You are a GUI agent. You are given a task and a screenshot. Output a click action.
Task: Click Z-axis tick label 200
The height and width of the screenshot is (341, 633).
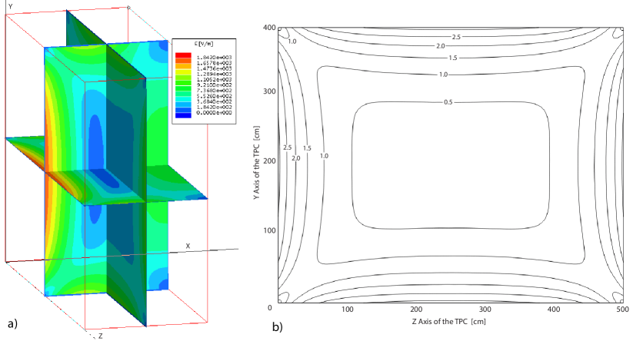(416, 310)
